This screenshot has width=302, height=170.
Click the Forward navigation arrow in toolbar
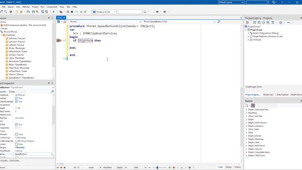[165, 12]
